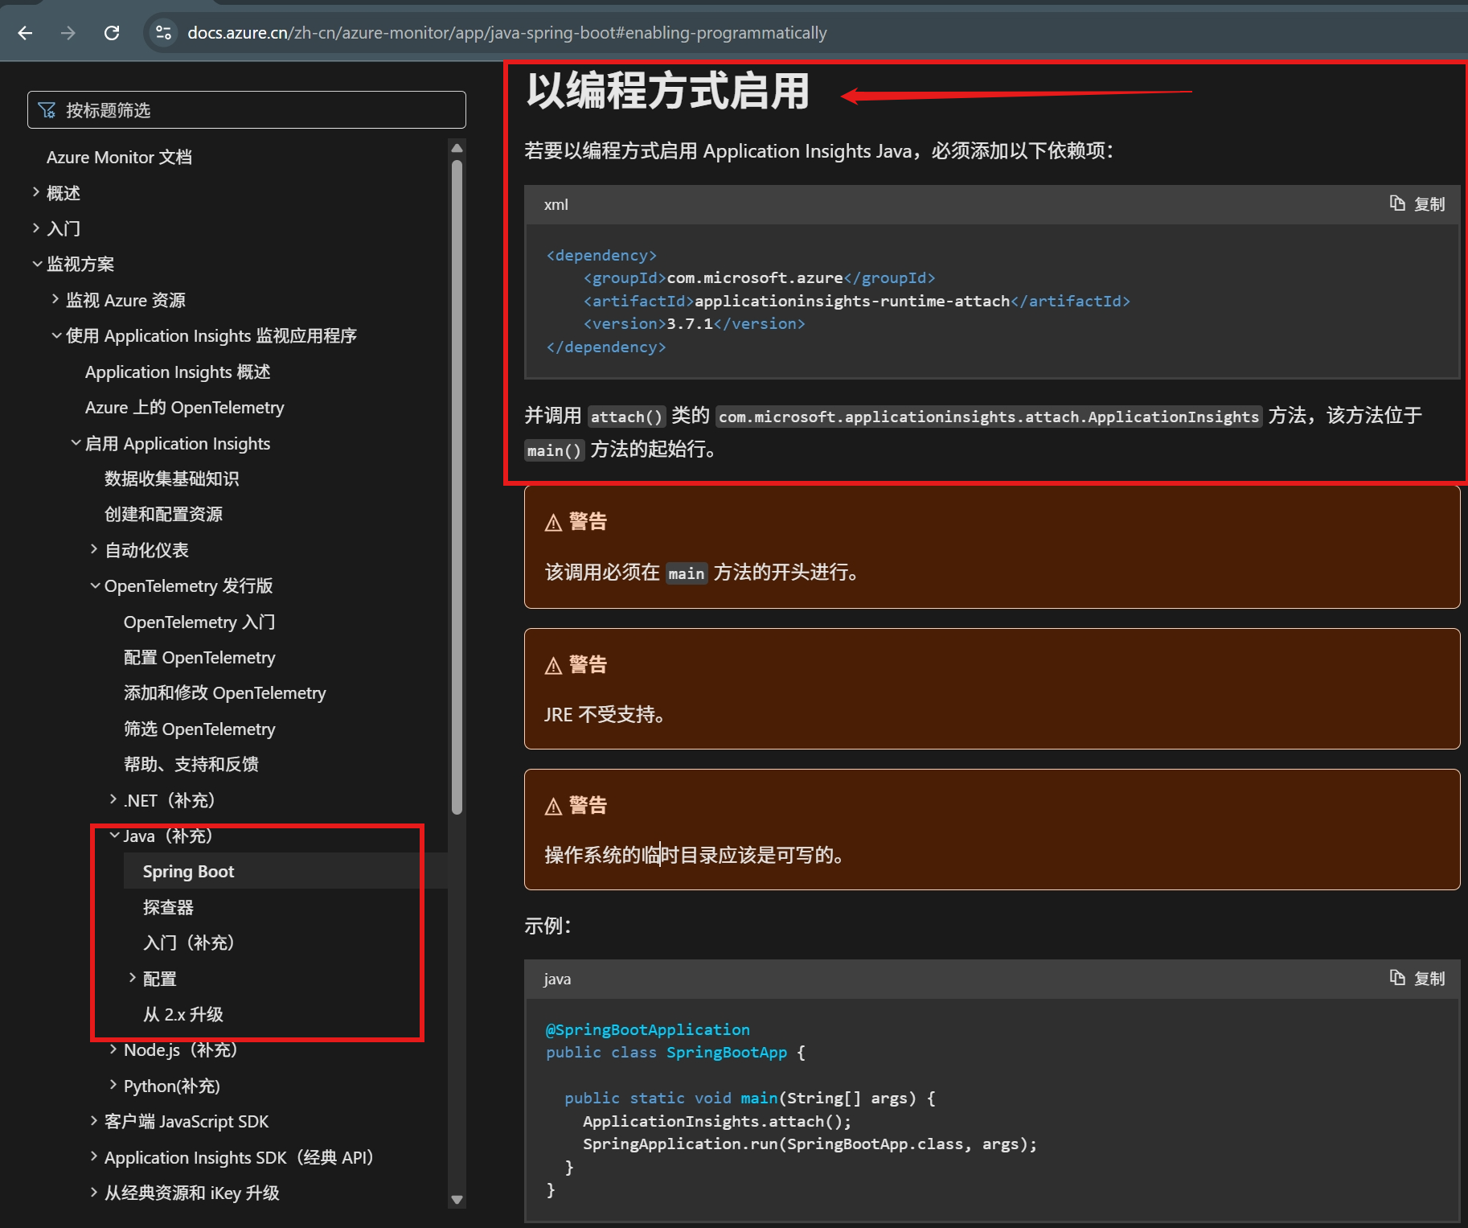Reload the current page
The width and height of the screenshot is (1468, 1228).
pos(113,33)
